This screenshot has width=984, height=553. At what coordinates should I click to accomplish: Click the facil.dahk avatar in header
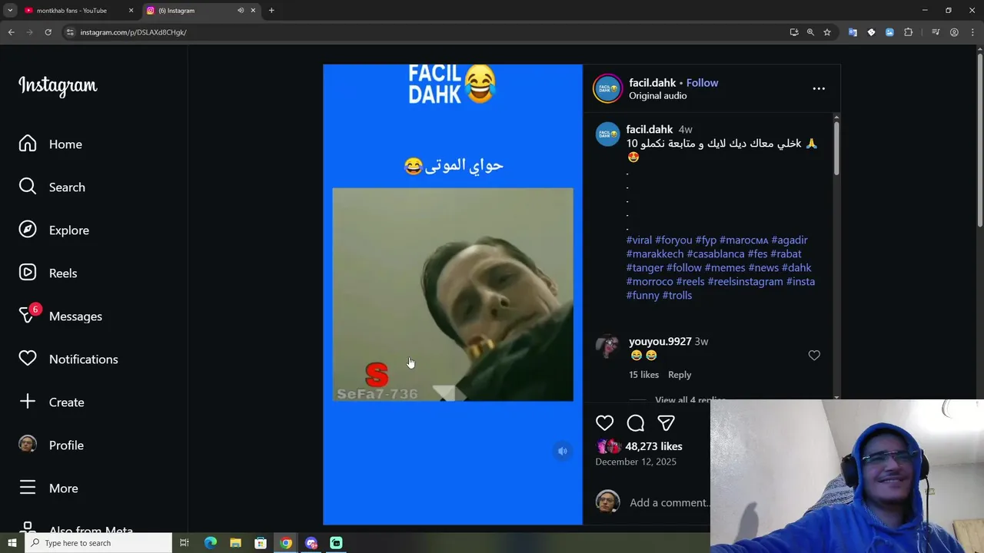(x=607, y=88)
